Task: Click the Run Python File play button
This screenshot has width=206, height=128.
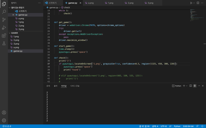Action: [x=191, y=3]
